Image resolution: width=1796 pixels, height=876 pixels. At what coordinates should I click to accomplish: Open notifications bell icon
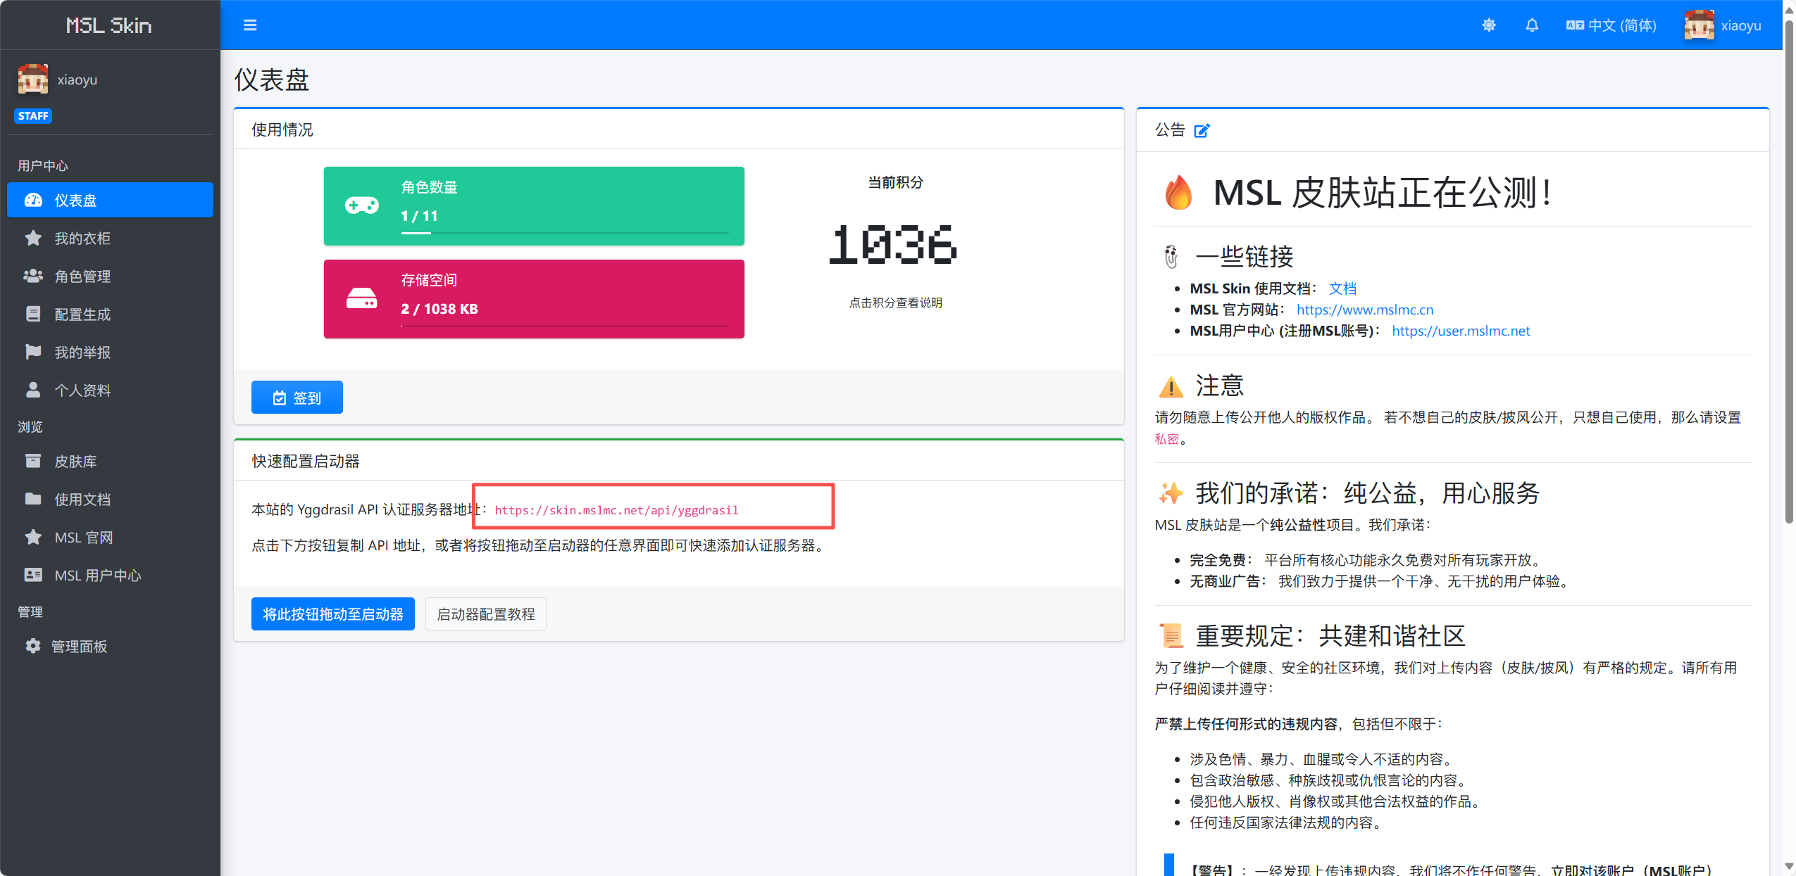pos(1531,25)
